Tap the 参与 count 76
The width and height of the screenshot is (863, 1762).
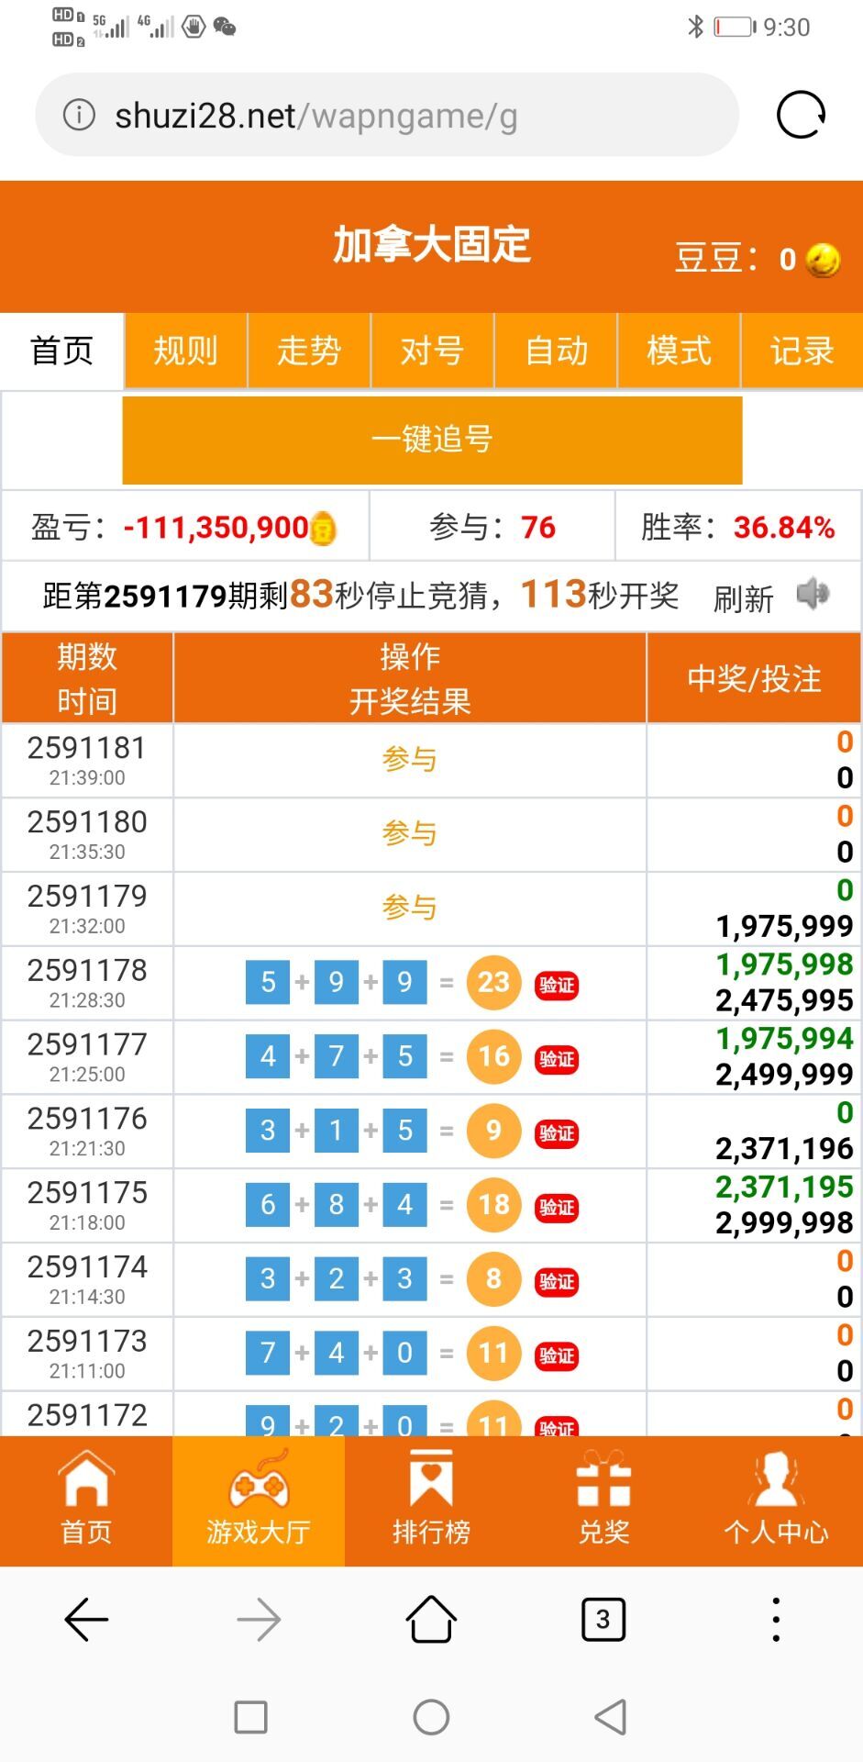click(538, 528)
